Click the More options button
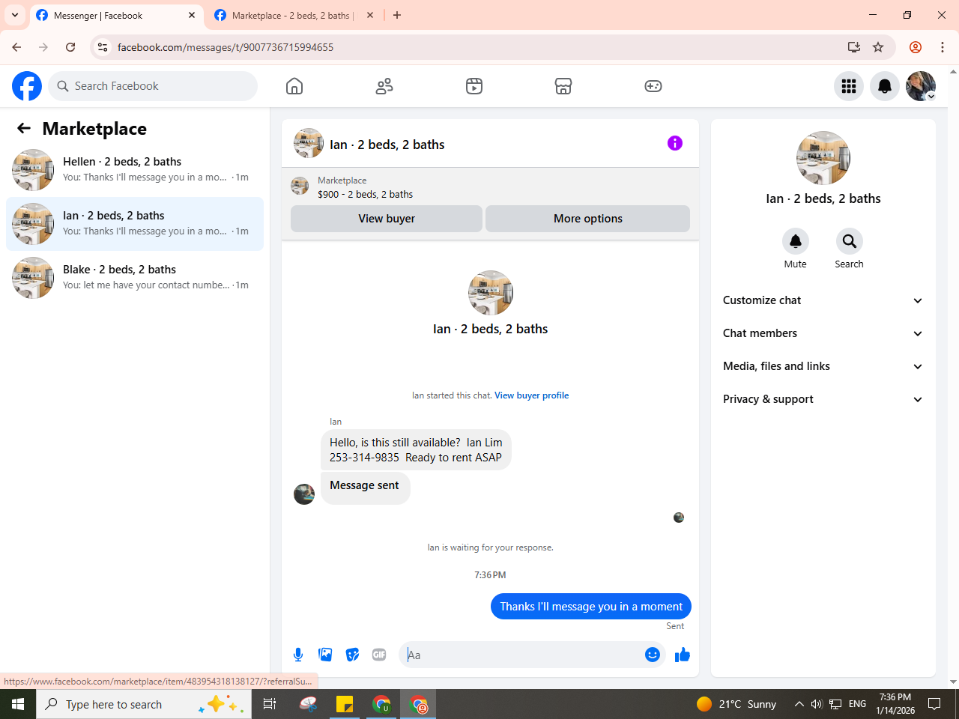Viewport: 959px width, 719px height. point(588,219)
